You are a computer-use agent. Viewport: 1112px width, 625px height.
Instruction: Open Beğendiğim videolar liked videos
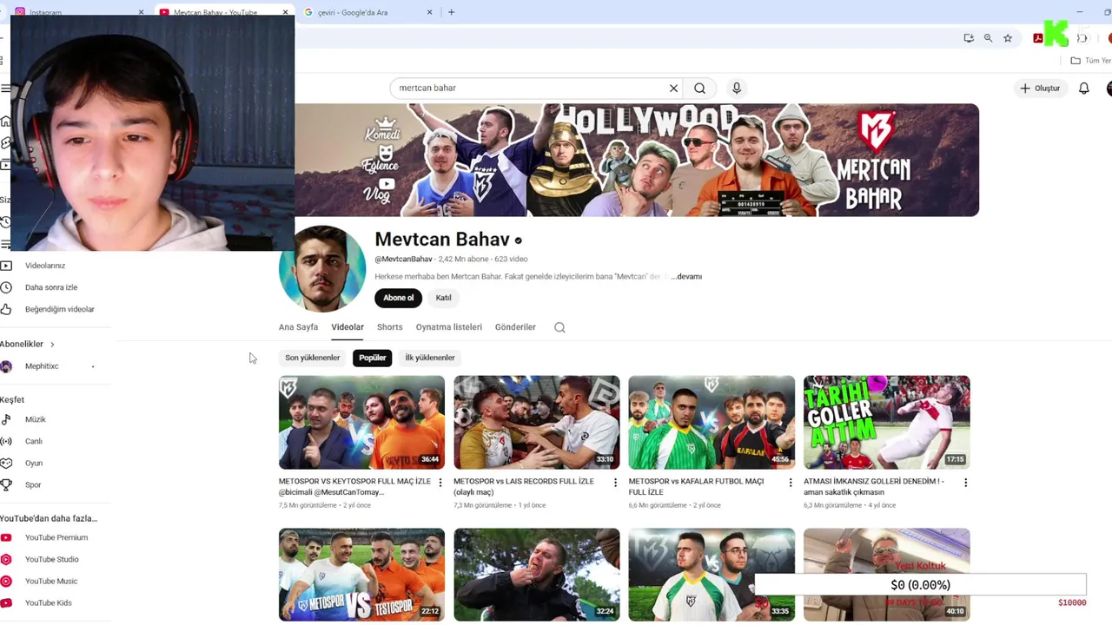click(59, 309)
